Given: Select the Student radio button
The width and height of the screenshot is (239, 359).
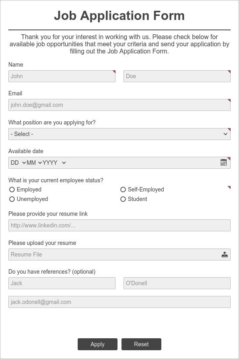Looking at the screenshot, I should click(x=123, y=199).
